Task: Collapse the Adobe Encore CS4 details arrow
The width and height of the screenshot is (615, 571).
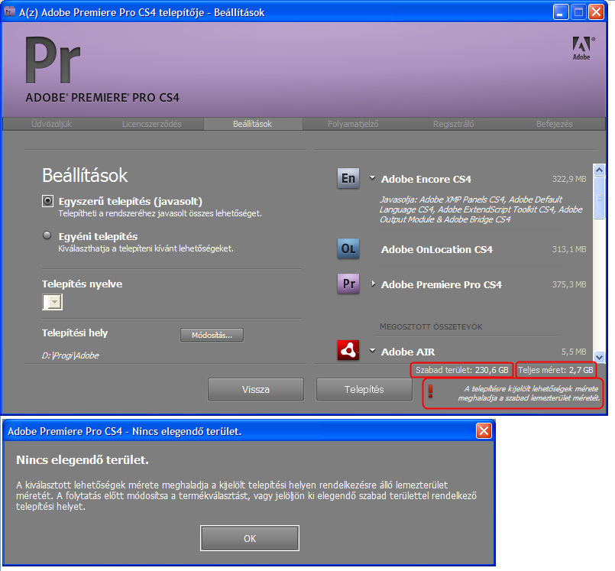Action: [372, 178]
